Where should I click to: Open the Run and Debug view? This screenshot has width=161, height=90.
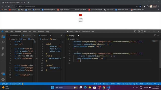click(x=3, y=54)
